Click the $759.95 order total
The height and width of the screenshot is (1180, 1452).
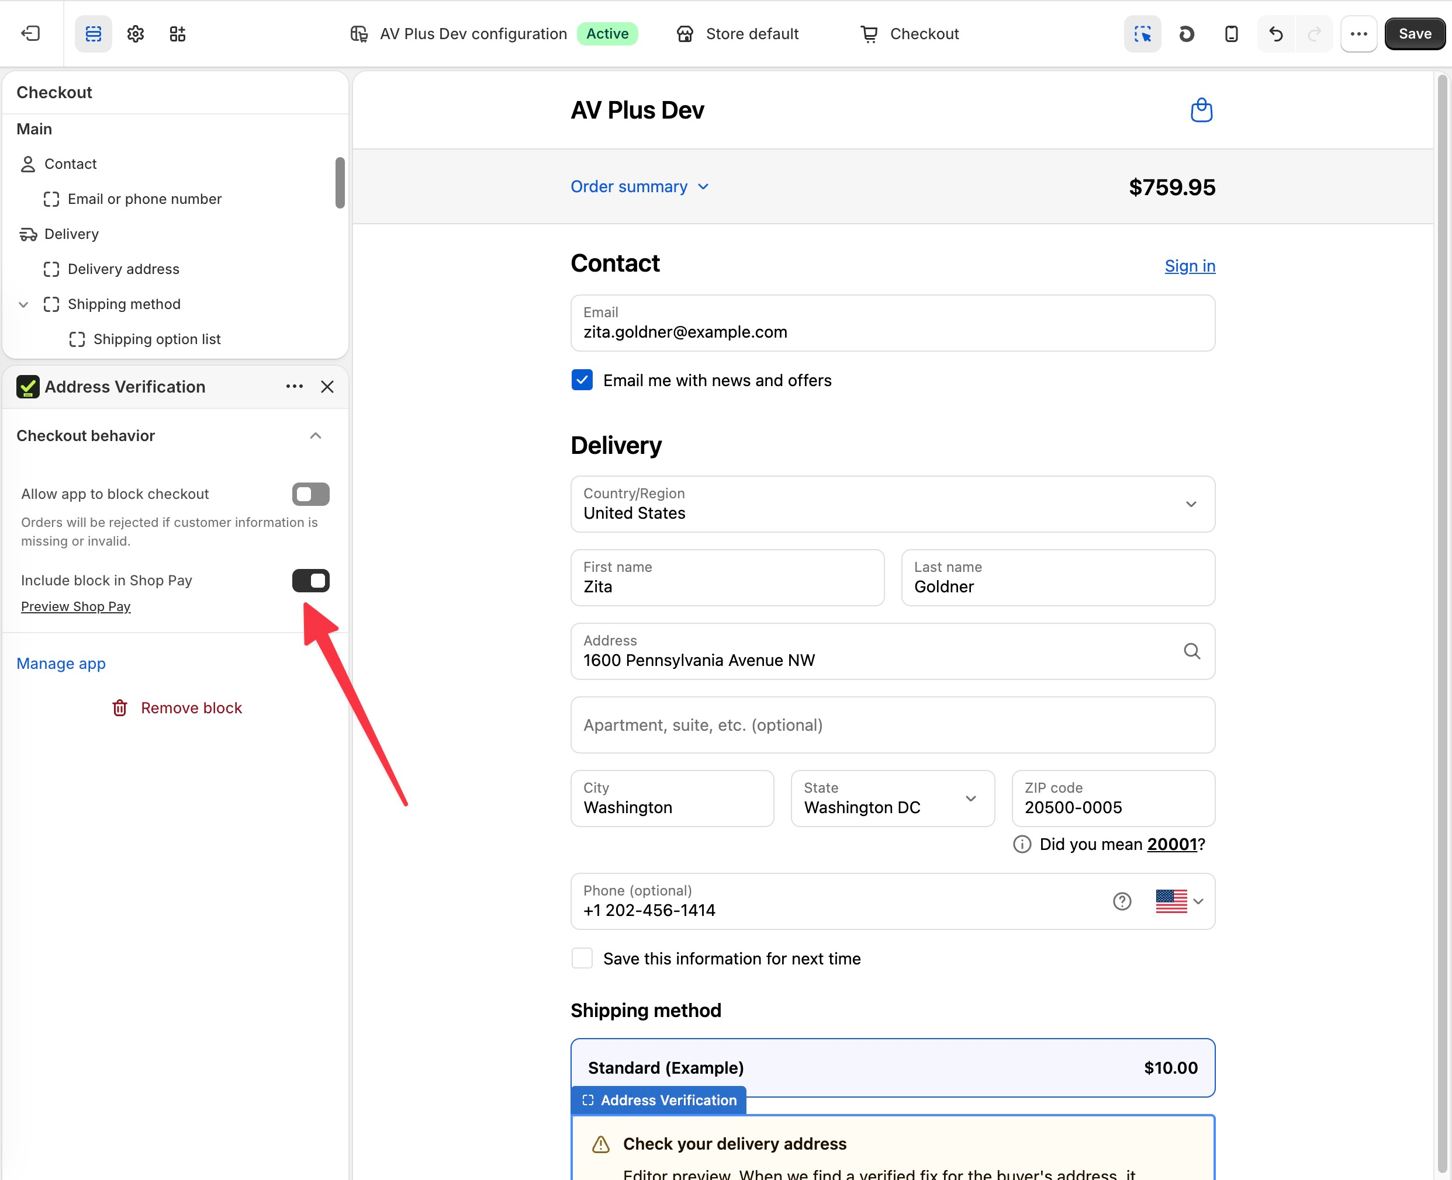pyautogui.click(x=1172, y=187)
